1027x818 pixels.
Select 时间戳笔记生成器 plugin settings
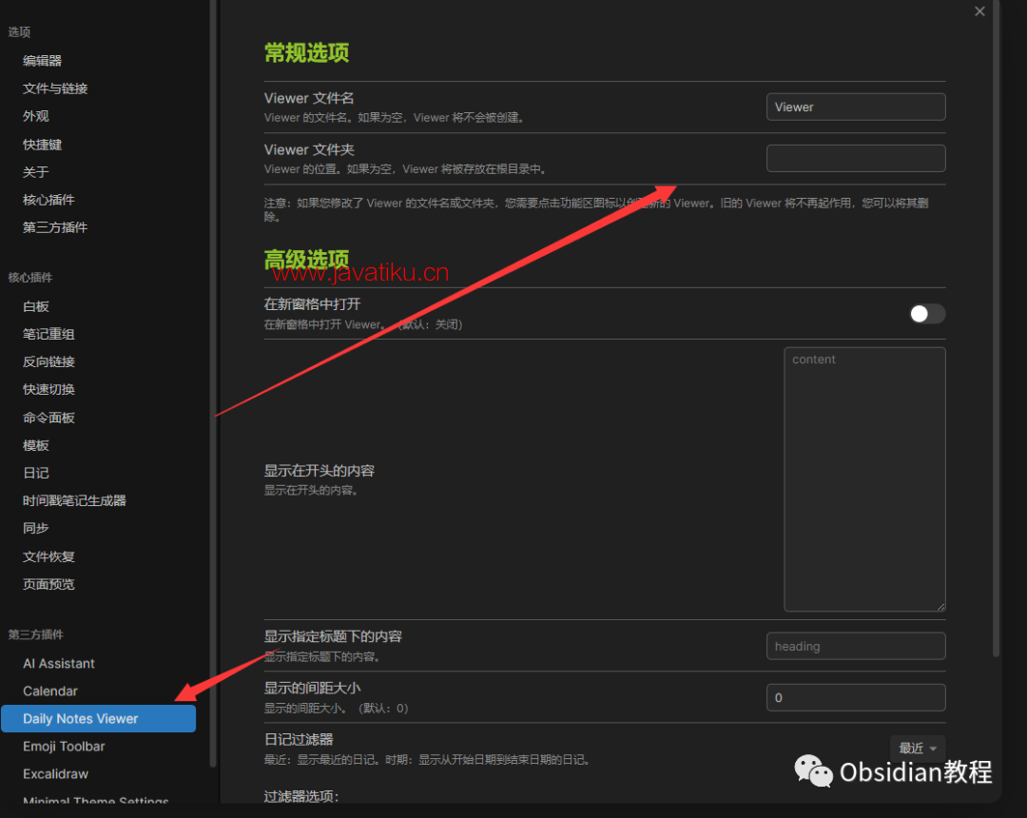click(x=74, y=500)
